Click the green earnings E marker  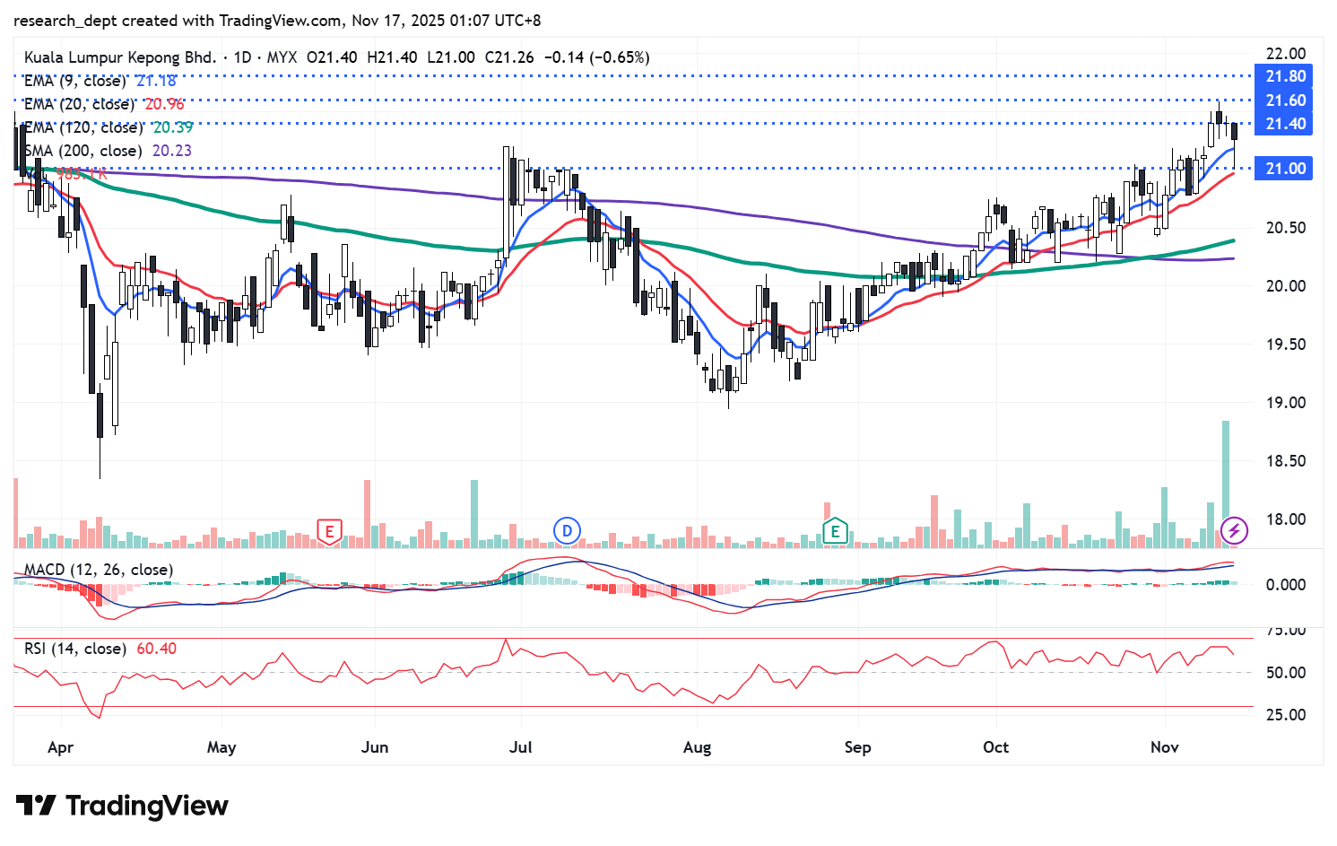[835, 531]
